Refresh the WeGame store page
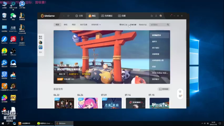 [x=68, y=16]
